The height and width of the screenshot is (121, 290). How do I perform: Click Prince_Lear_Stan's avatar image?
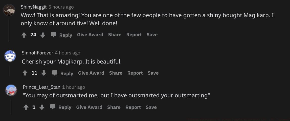click(11, 90)
